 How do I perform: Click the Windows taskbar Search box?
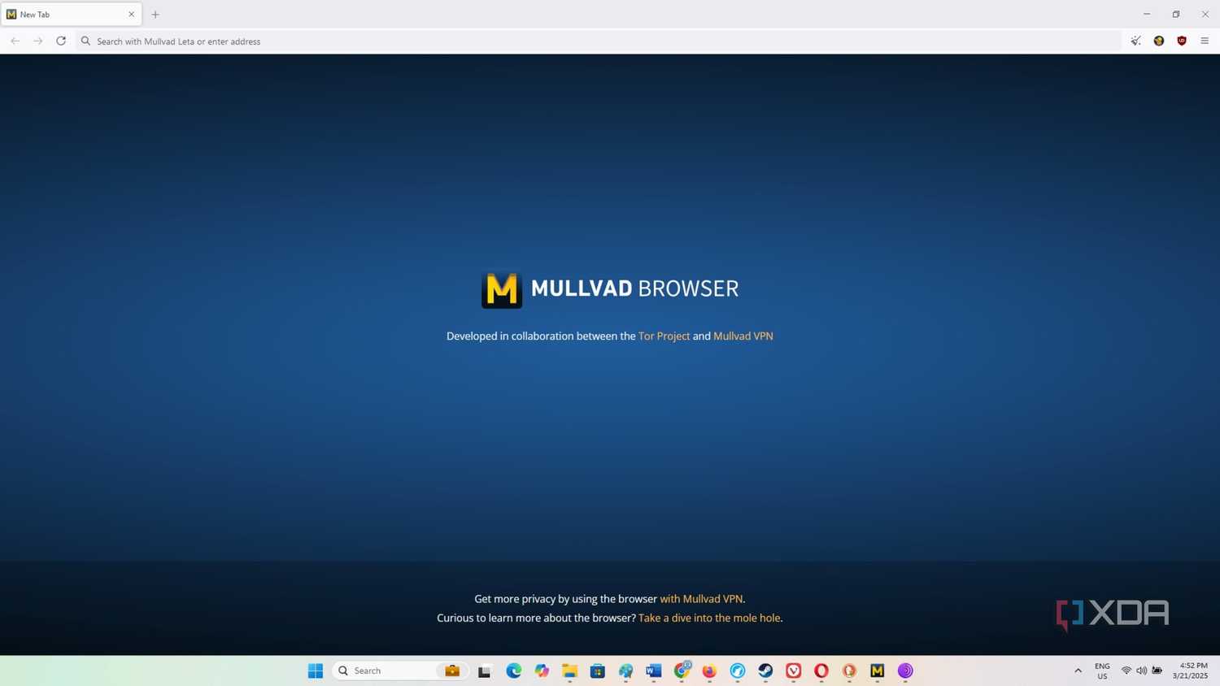pyautogui.click(x=400, y=671)
